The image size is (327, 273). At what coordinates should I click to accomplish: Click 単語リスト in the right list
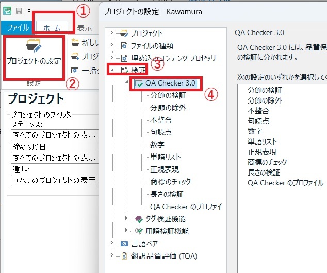(x=263, y=142)
